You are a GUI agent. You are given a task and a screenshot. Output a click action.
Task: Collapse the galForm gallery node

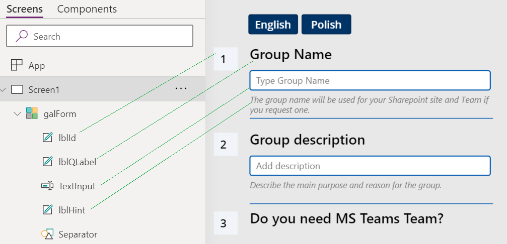point(18,114)
